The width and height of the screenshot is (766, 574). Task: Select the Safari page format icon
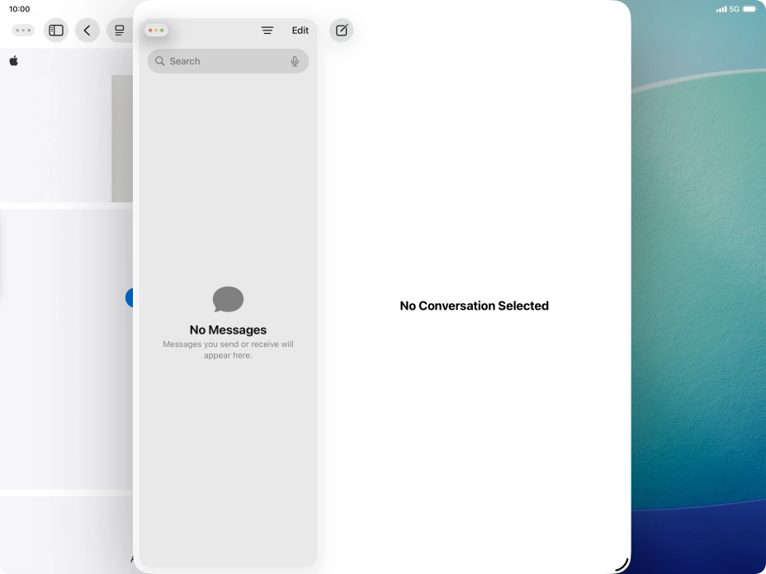pyautogui.click(x=118, y=30)
